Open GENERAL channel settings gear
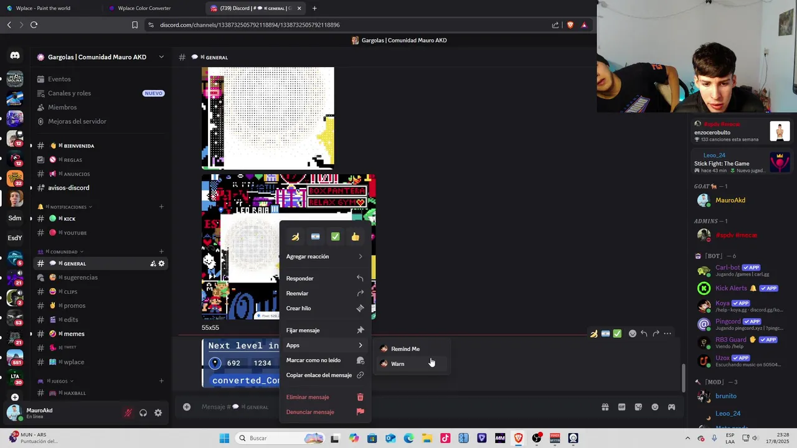This screenshot has height=448, width=797. pos(161,263)
